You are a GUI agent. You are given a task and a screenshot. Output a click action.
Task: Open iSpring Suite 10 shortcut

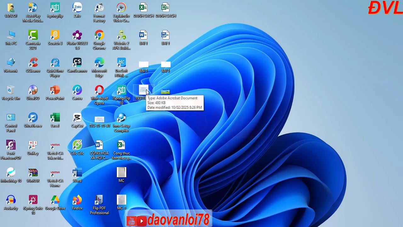tap(33, 200)
